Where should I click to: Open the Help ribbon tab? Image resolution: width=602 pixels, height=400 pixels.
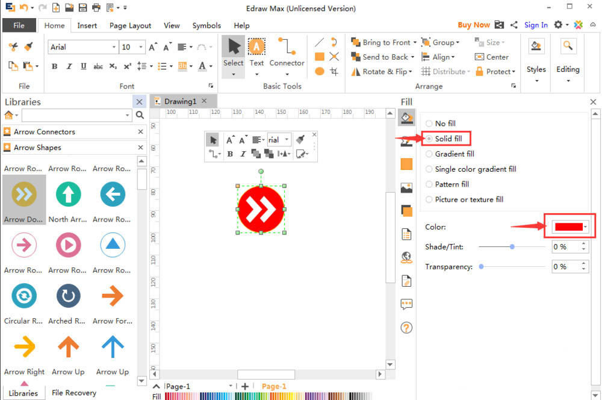pyautogui.click(x=241, y=25)
